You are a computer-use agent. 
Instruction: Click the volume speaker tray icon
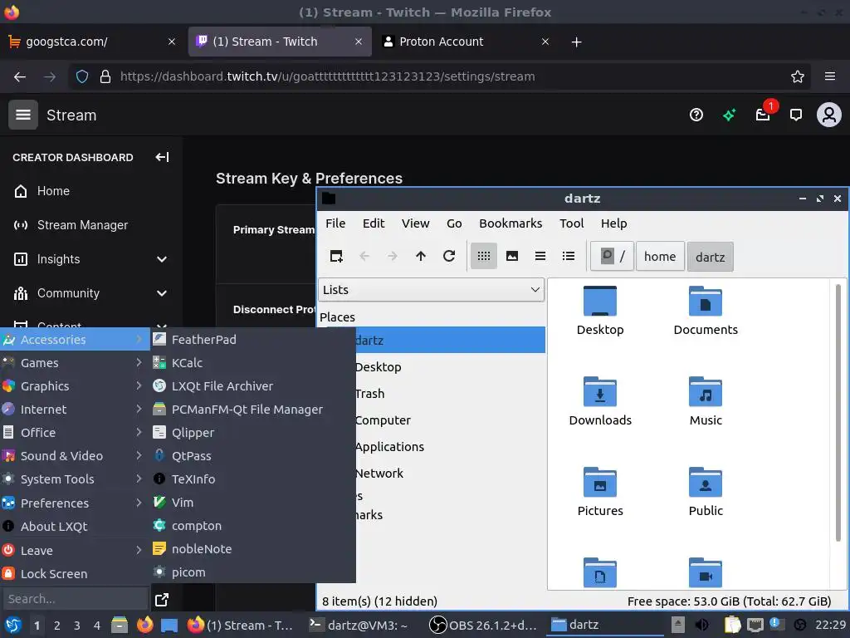click(701, 625)
